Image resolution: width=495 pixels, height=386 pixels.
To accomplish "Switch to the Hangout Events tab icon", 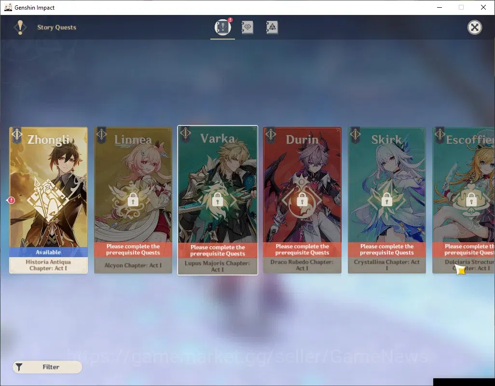I will [247, 28].
